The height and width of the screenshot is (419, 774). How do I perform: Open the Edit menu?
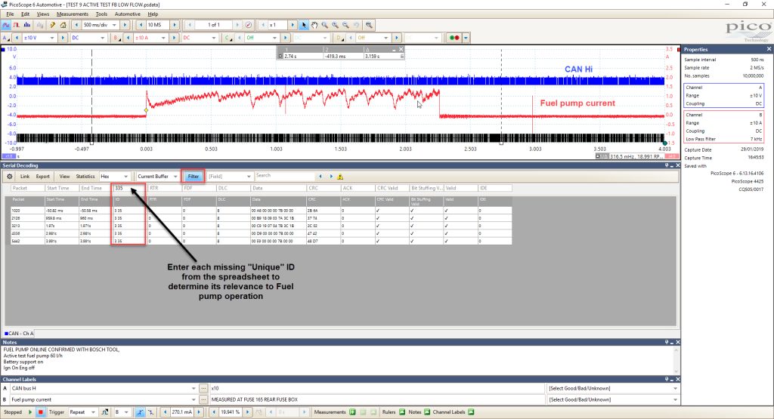click(25, 14)
